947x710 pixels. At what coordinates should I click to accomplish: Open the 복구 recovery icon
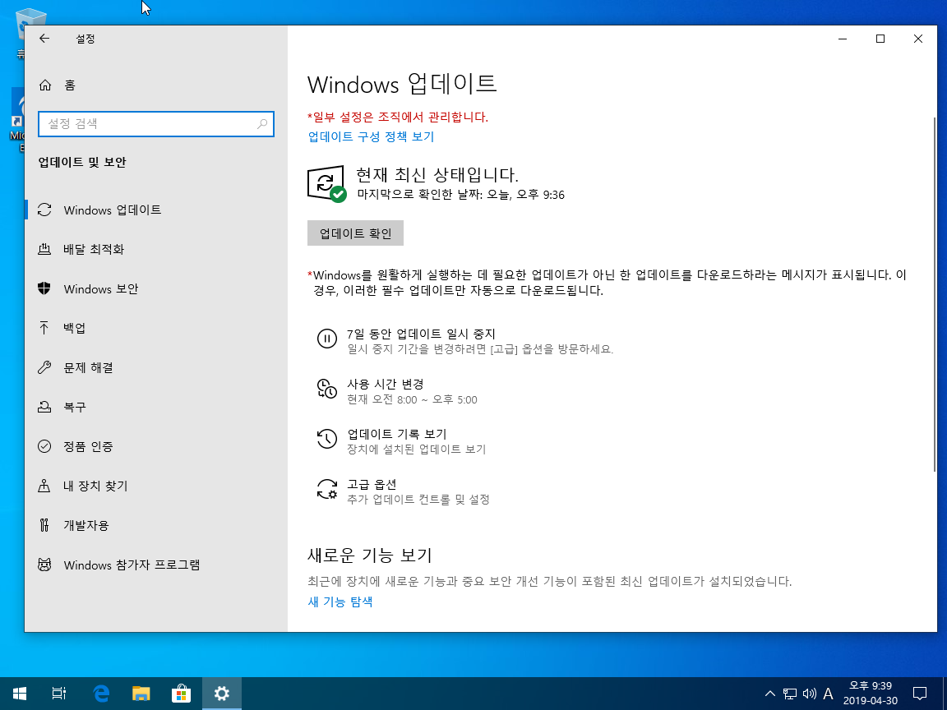(44, 407)
